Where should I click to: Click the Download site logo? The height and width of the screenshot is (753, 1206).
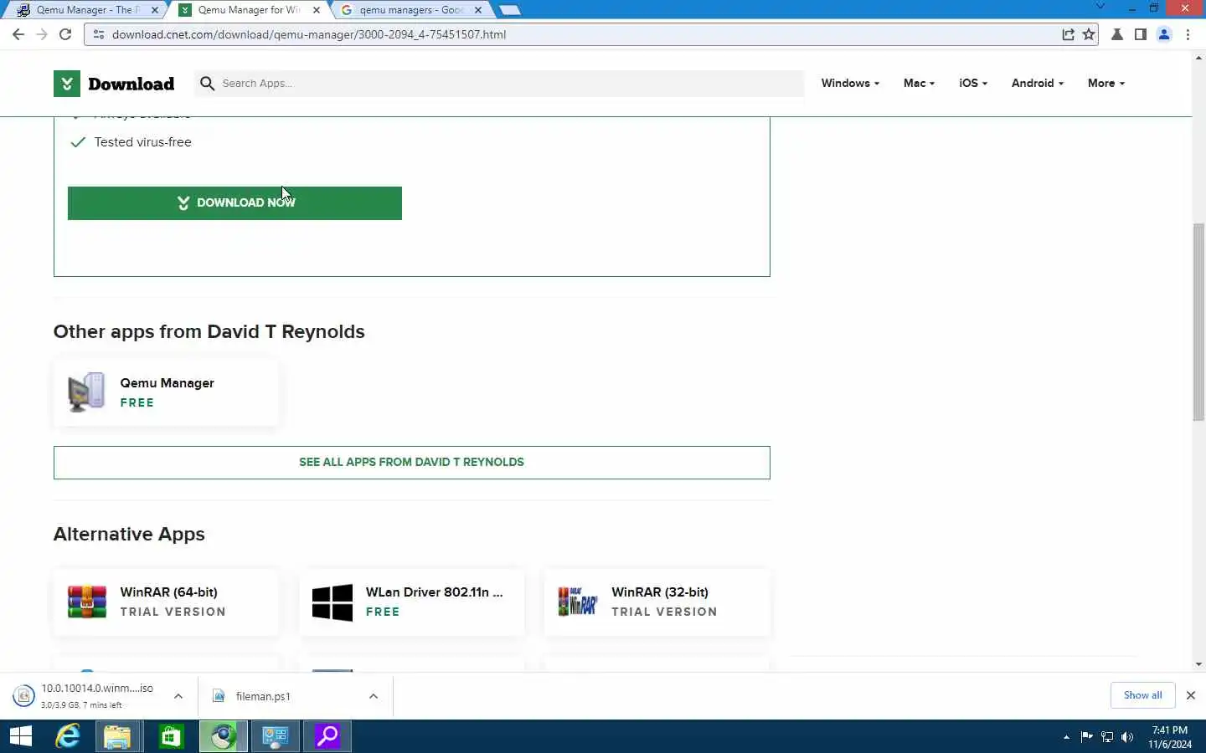[x=114, y=84]
